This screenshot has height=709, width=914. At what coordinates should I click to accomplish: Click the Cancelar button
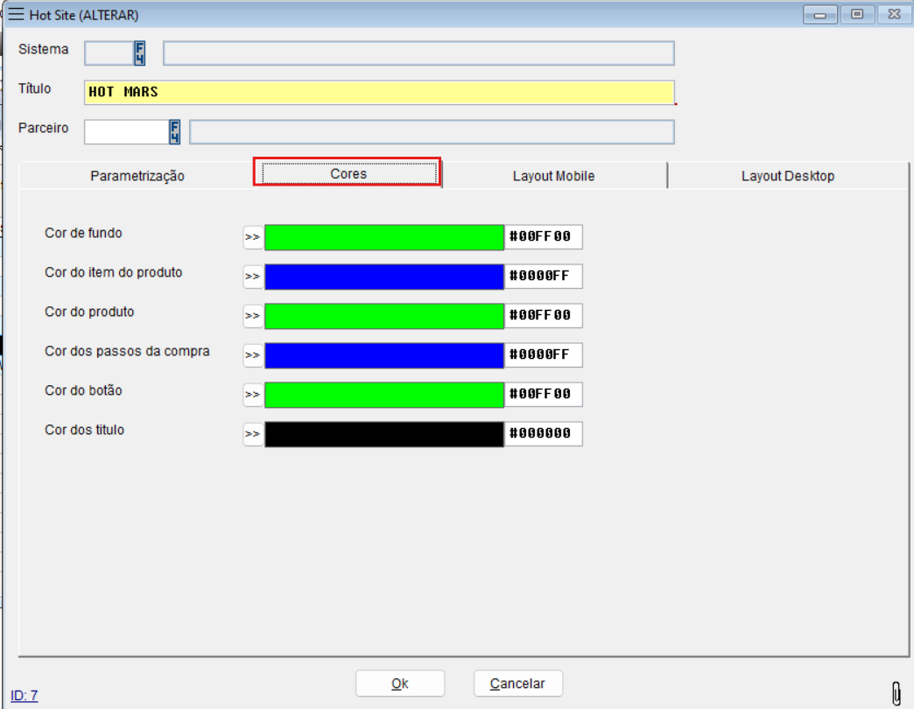click(x=517, y=684)
